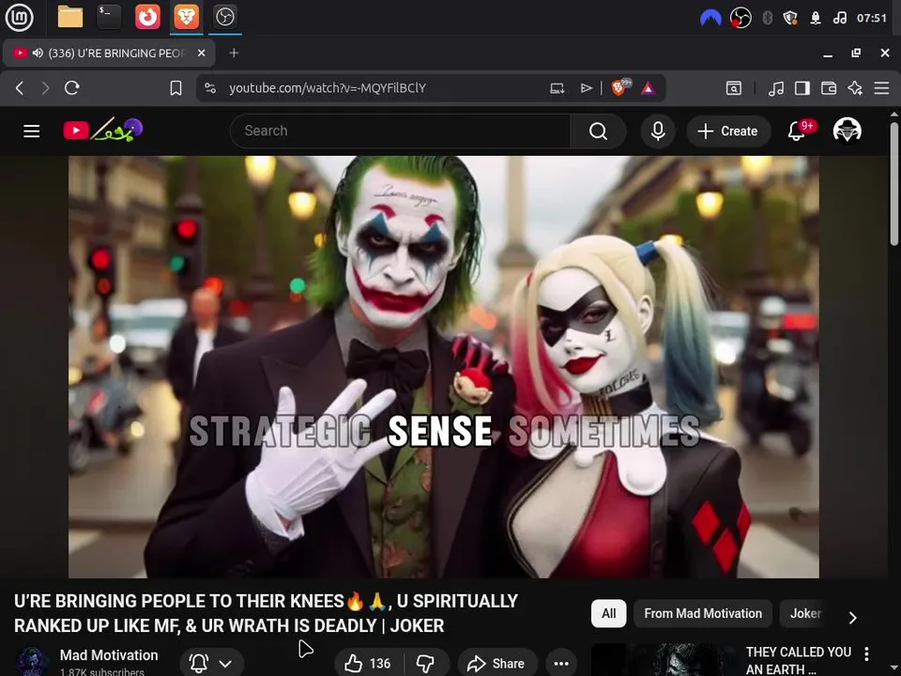Click the page vertical scrollbar

tap(894, 184)
